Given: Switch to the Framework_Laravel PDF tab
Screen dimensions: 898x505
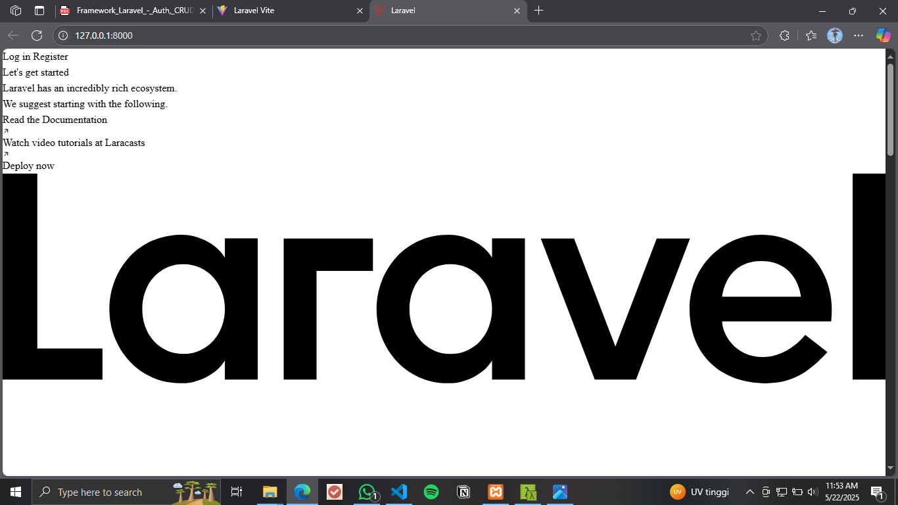Looking at the screenshot, I should [131, 11].
